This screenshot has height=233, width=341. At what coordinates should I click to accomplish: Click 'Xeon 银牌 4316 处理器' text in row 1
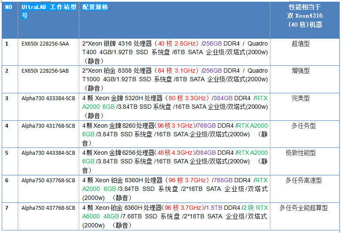click(x=120, y=44)
